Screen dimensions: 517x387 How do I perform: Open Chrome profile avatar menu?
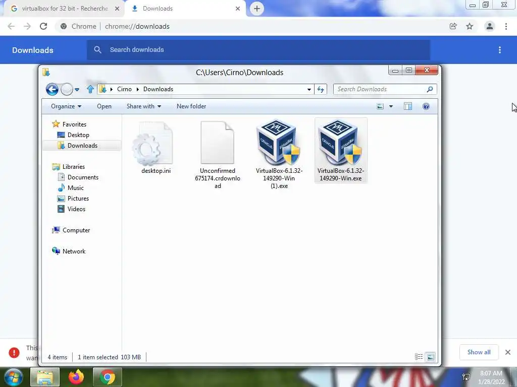[x=490, y=26]
